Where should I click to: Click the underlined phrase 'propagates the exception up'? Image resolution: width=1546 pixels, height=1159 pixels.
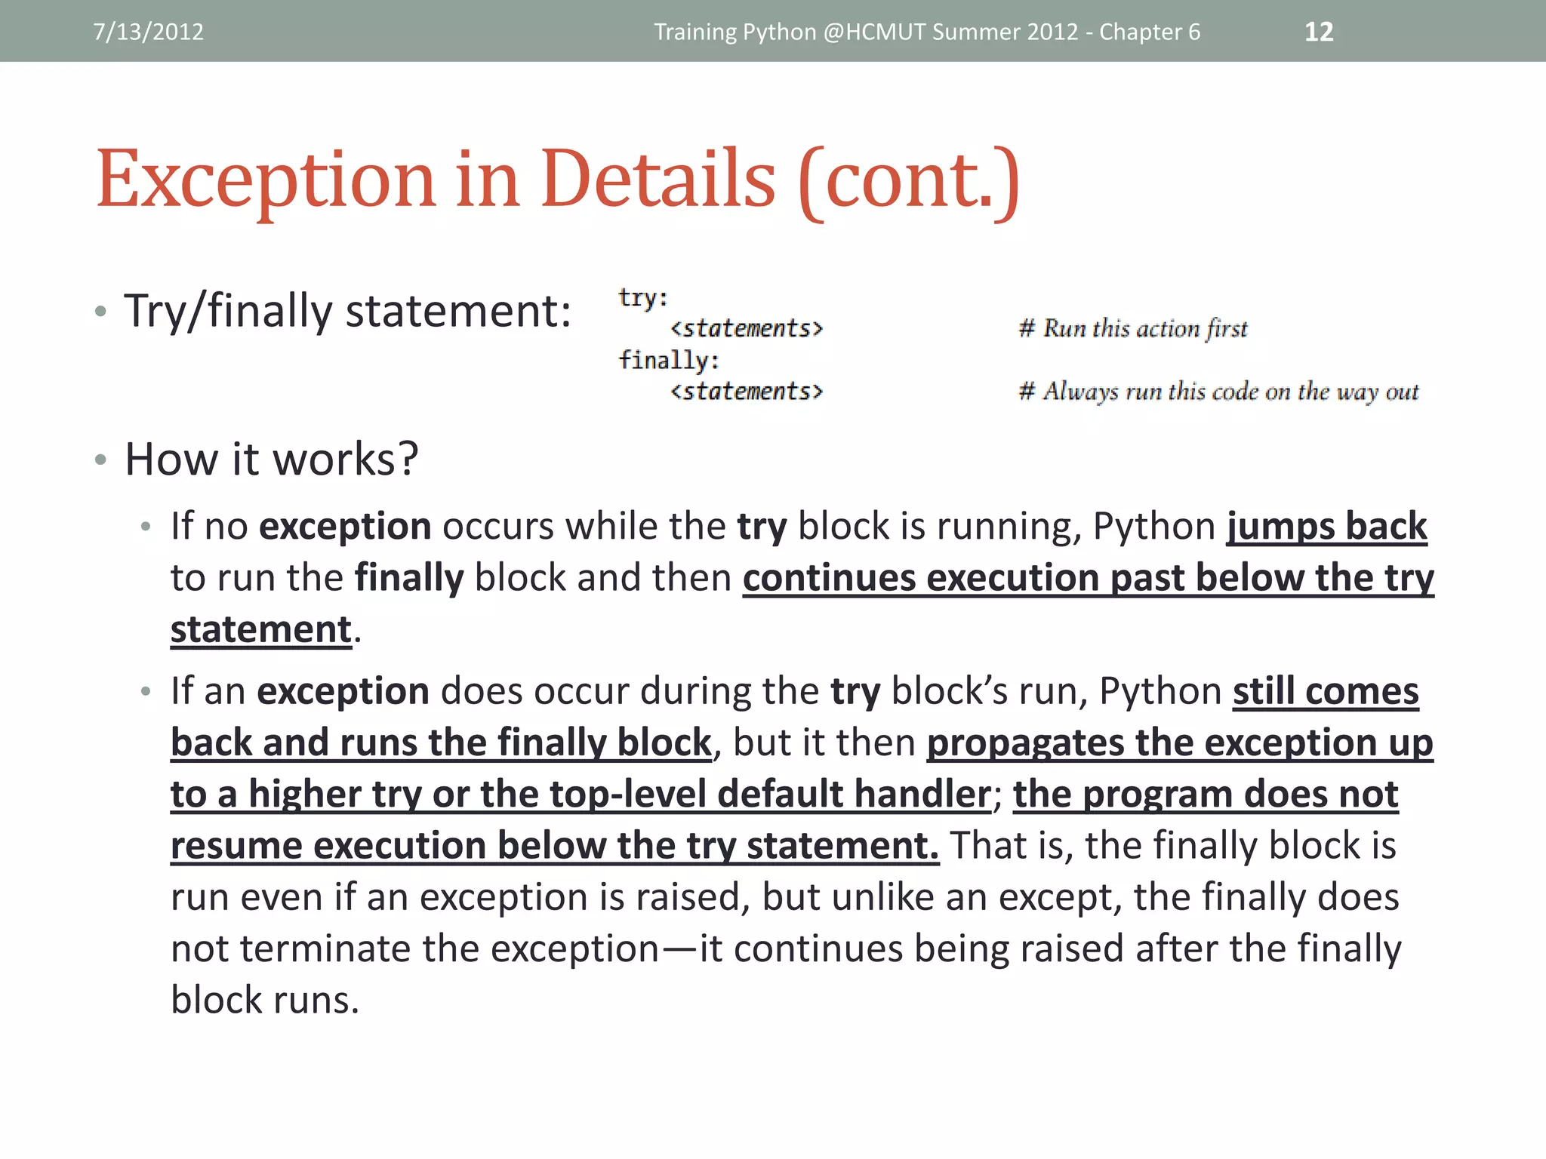point(1180,742)
